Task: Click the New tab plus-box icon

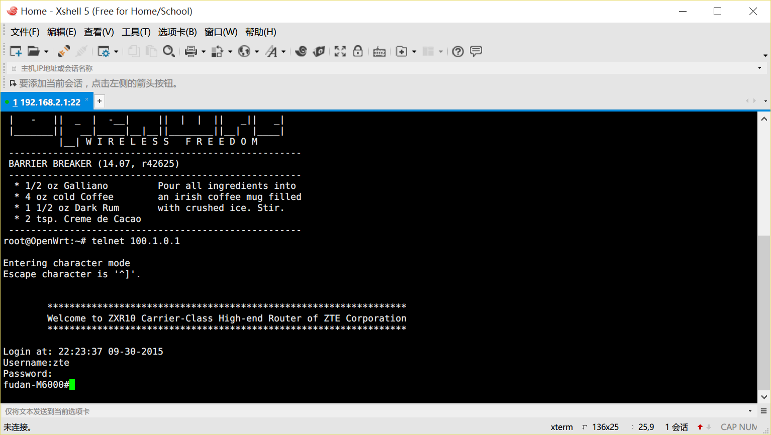Action: [402, 51]
